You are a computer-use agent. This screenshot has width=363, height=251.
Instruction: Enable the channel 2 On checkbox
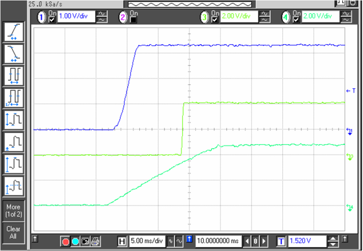coord(133,20)
